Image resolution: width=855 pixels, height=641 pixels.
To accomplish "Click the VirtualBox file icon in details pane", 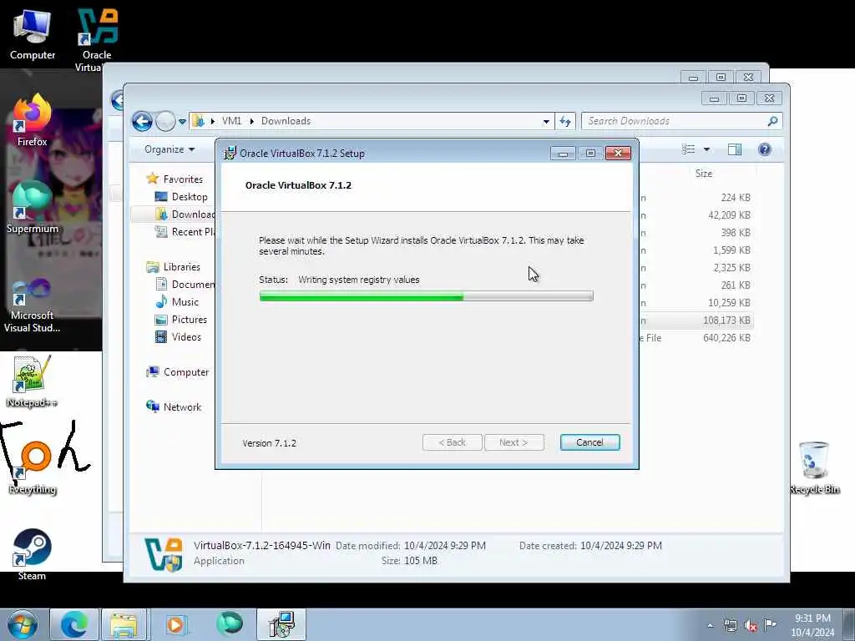I will point(164,554).
